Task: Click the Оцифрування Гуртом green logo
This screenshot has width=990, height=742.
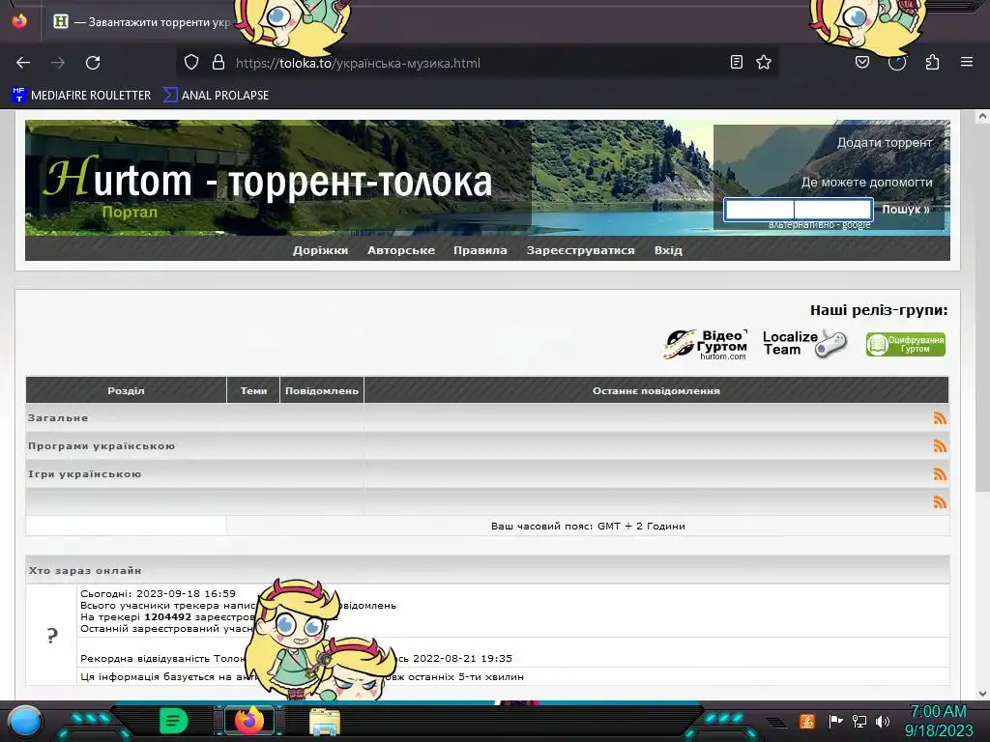Action: pyautogui.click(x=905, y=345)
